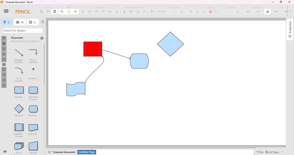Select the active Flowchart collection icon

(x=4, y=64)
